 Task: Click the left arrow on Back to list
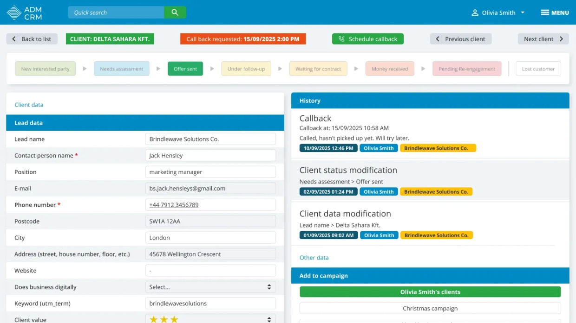[x=14, y=39]
